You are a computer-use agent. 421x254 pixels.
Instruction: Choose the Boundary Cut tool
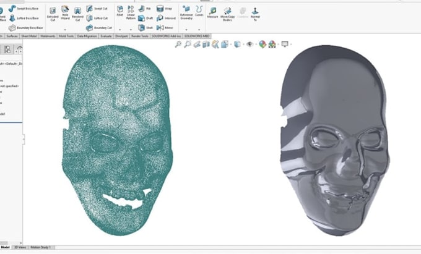tap(99, 28)
